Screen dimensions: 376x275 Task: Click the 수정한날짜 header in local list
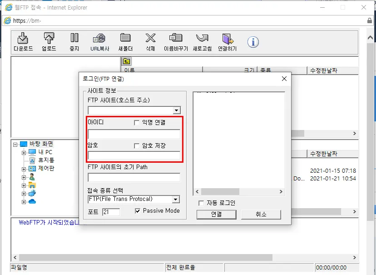(x=333, y=154)
